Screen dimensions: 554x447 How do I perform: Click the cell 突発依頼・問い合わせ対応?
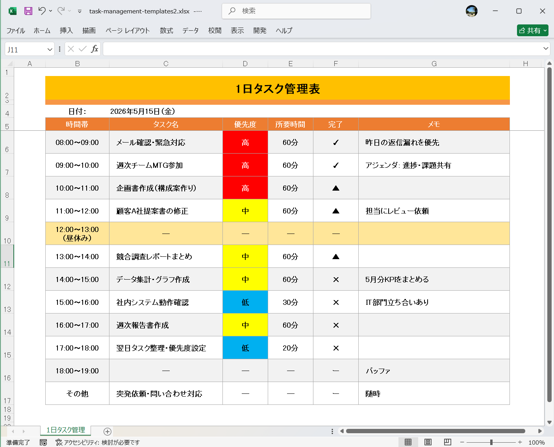click(166, 393)
